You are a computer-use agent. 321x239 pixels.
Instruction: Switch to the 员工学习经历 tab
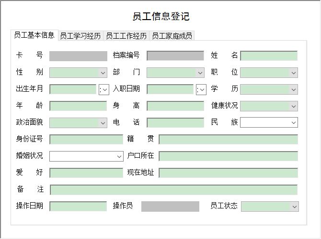click(x=80, y=36)
